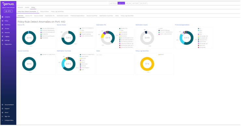Switch to the Assets tab

coord(27,7)
